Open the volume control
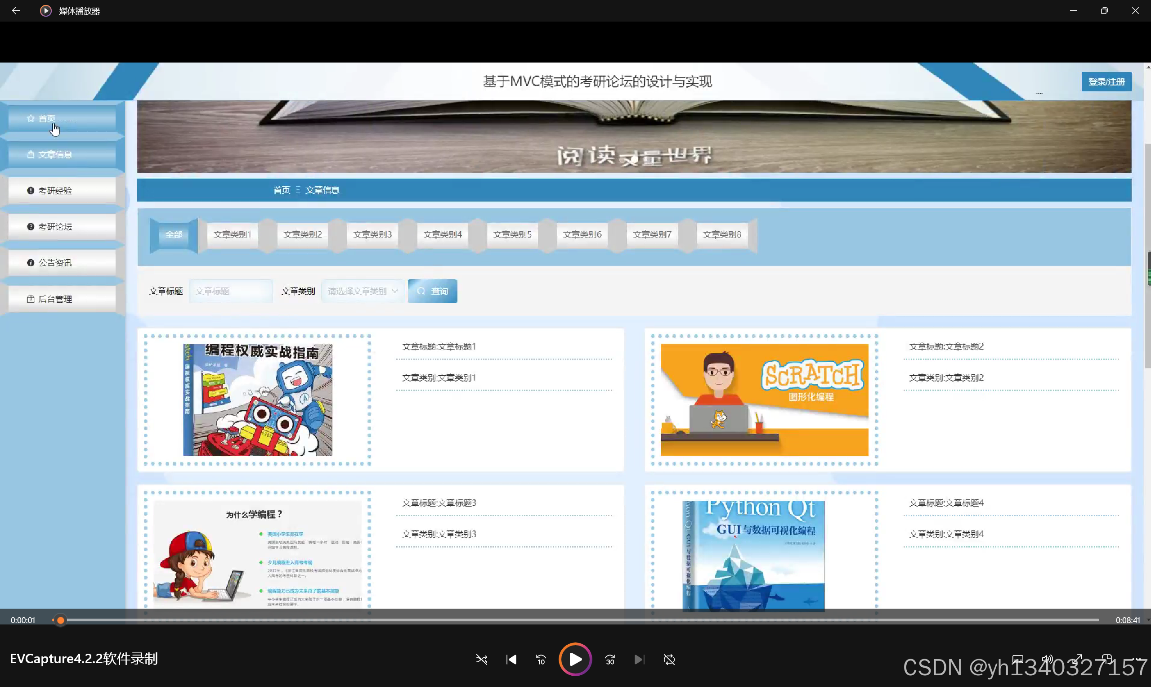The height and width of the screenshot is (687, 1151). 1048,659
